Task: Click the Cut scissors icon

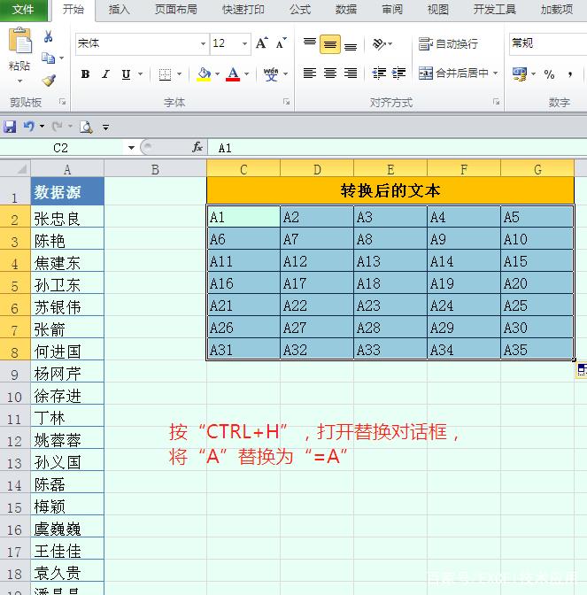Action: (48, 36)
